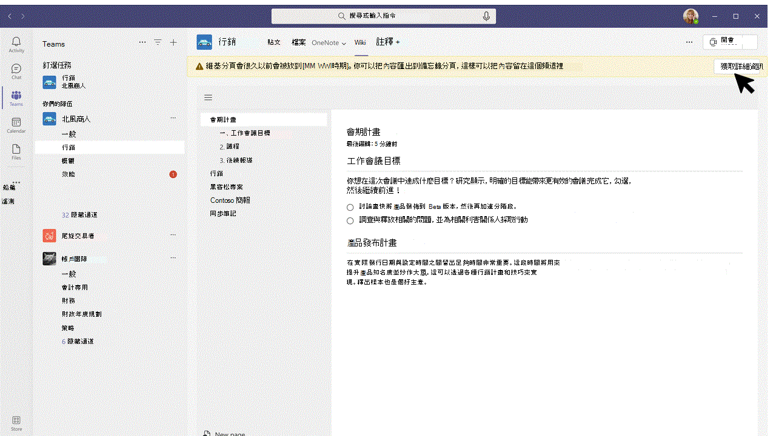The image size is (776, 436).
Task: Click the 行銷 channel car avatar in header
Action: pyautogui.click(x=204, y=42)
